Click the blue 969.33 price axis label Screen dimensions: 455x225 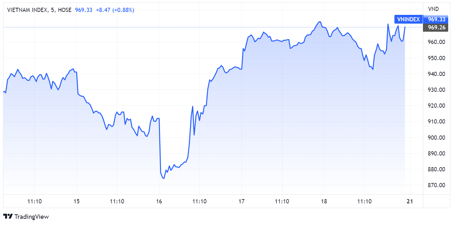(x=437, y=19)
